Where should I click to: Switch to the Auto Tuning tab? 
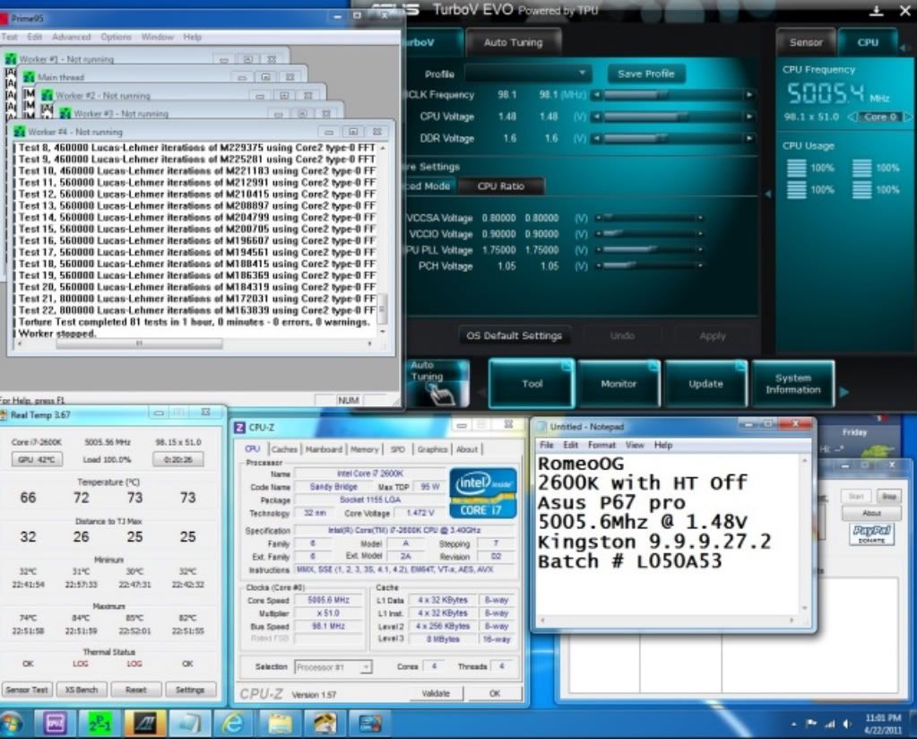point(513,43)
